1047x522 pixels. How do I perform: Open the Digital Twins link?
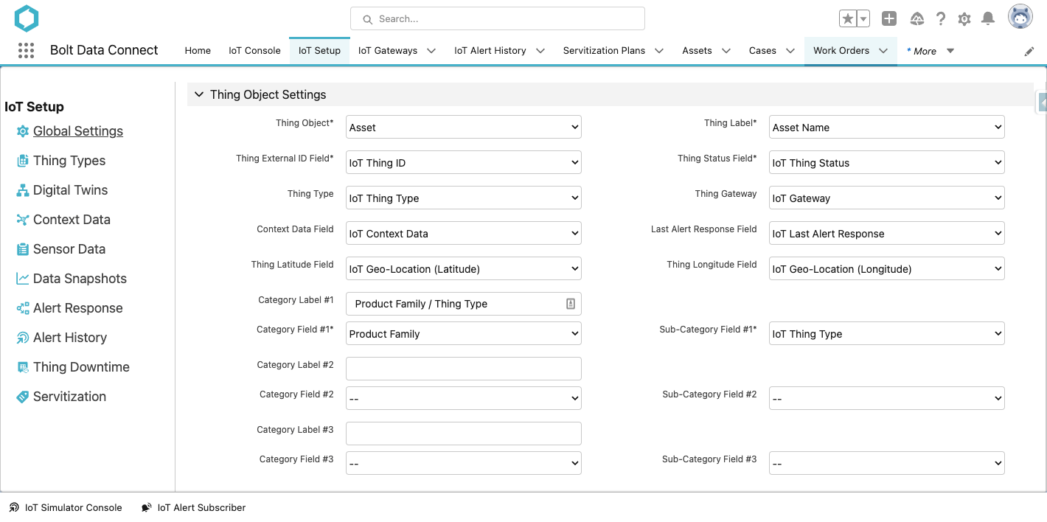(x=71, y=190)
